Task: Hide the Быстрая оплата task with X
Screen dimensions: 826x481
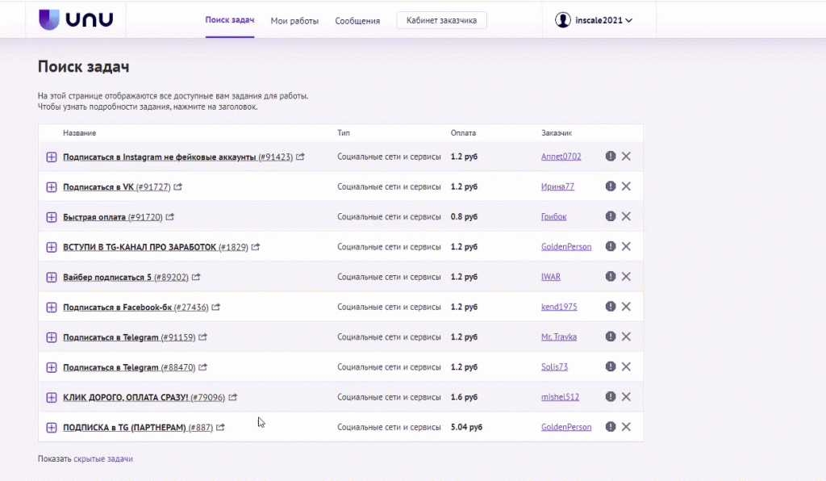Action: pyautogui.click(x=626, y=216)
